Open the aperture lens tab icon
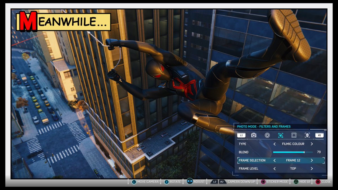 [267, 135]
